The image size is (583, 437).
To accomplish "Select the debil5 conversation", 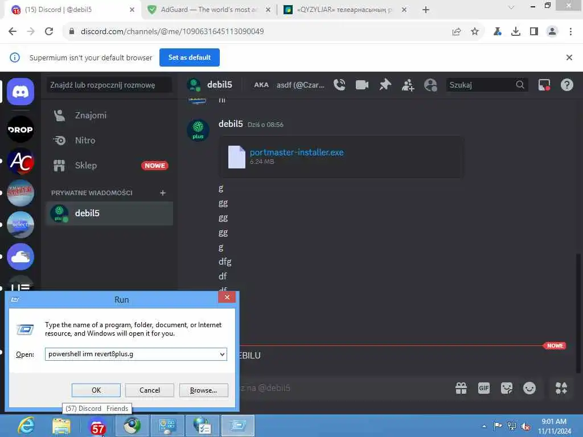I will tap(109, 213).
